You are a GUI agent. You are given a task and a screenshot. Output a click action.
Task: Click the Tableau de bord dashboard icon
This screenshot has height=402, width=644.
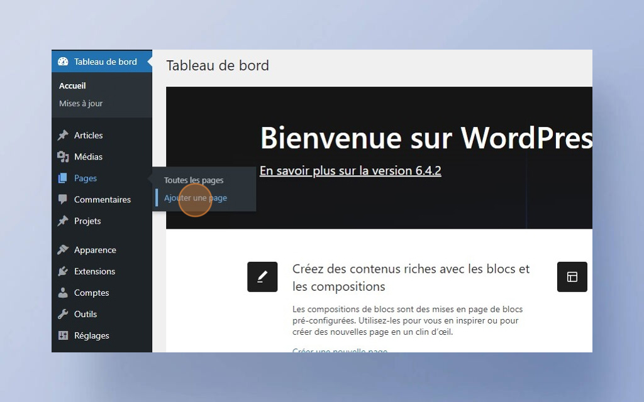63,62
